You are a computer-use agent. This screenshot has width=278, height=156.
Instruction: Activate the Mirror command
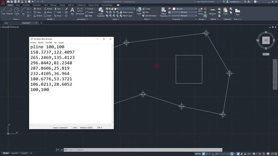[48, 12]
